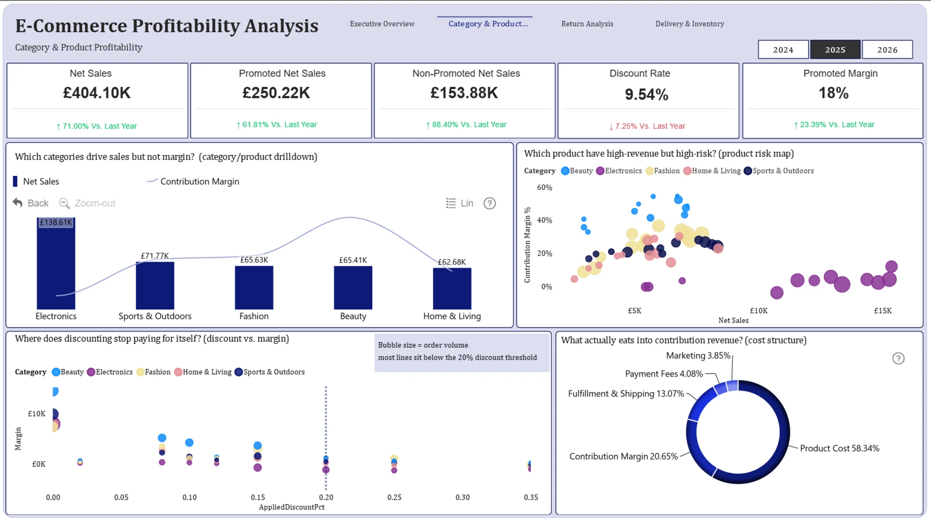The height and width of the screenshot is (523, 931).
Task: Click Contribution Margin 20.65% donut label
Action: tap(623, 457)
